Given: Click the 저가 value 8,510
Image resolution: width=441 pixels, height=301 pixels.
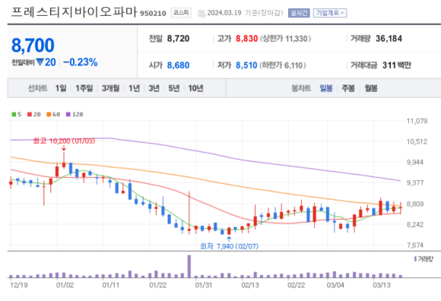Looking at the screenshot, I should (246, 65).
